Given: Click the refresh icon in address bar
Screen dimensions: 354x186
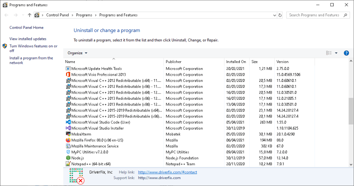Looking at the screenshot, I should tap(280, 15).
